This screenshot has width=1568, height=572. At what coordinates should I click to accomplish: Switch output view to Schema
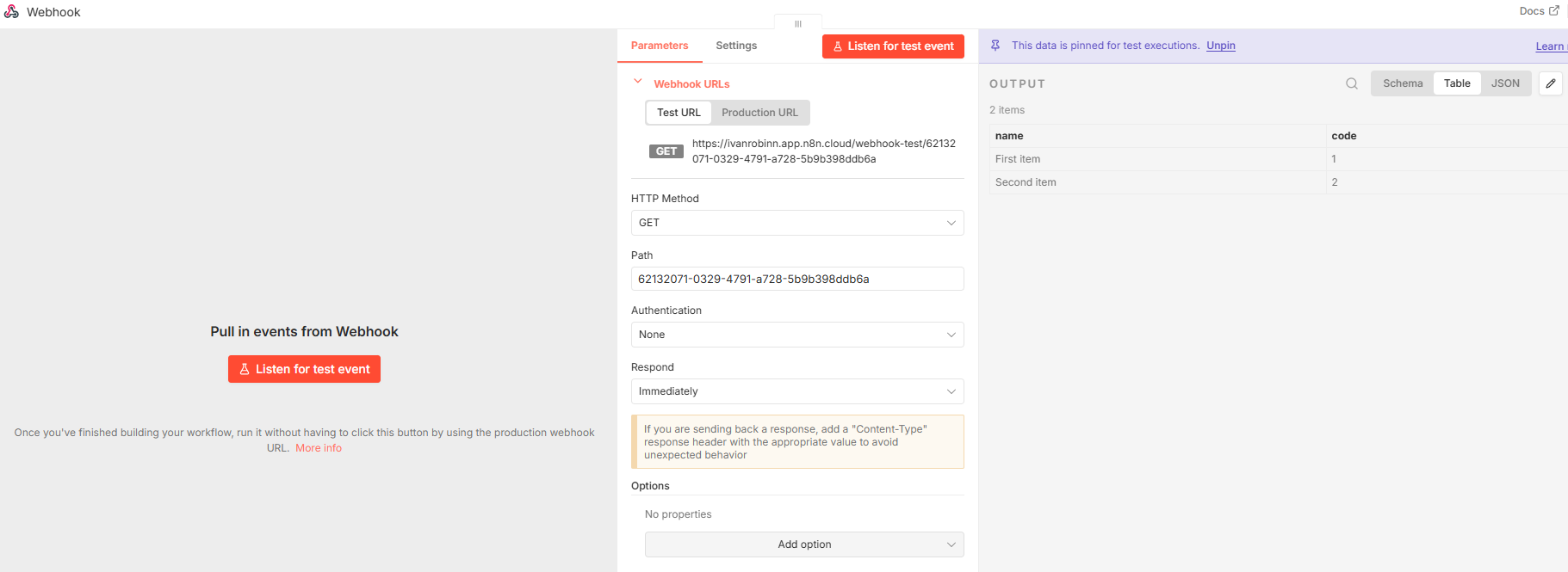(1403, 83)
